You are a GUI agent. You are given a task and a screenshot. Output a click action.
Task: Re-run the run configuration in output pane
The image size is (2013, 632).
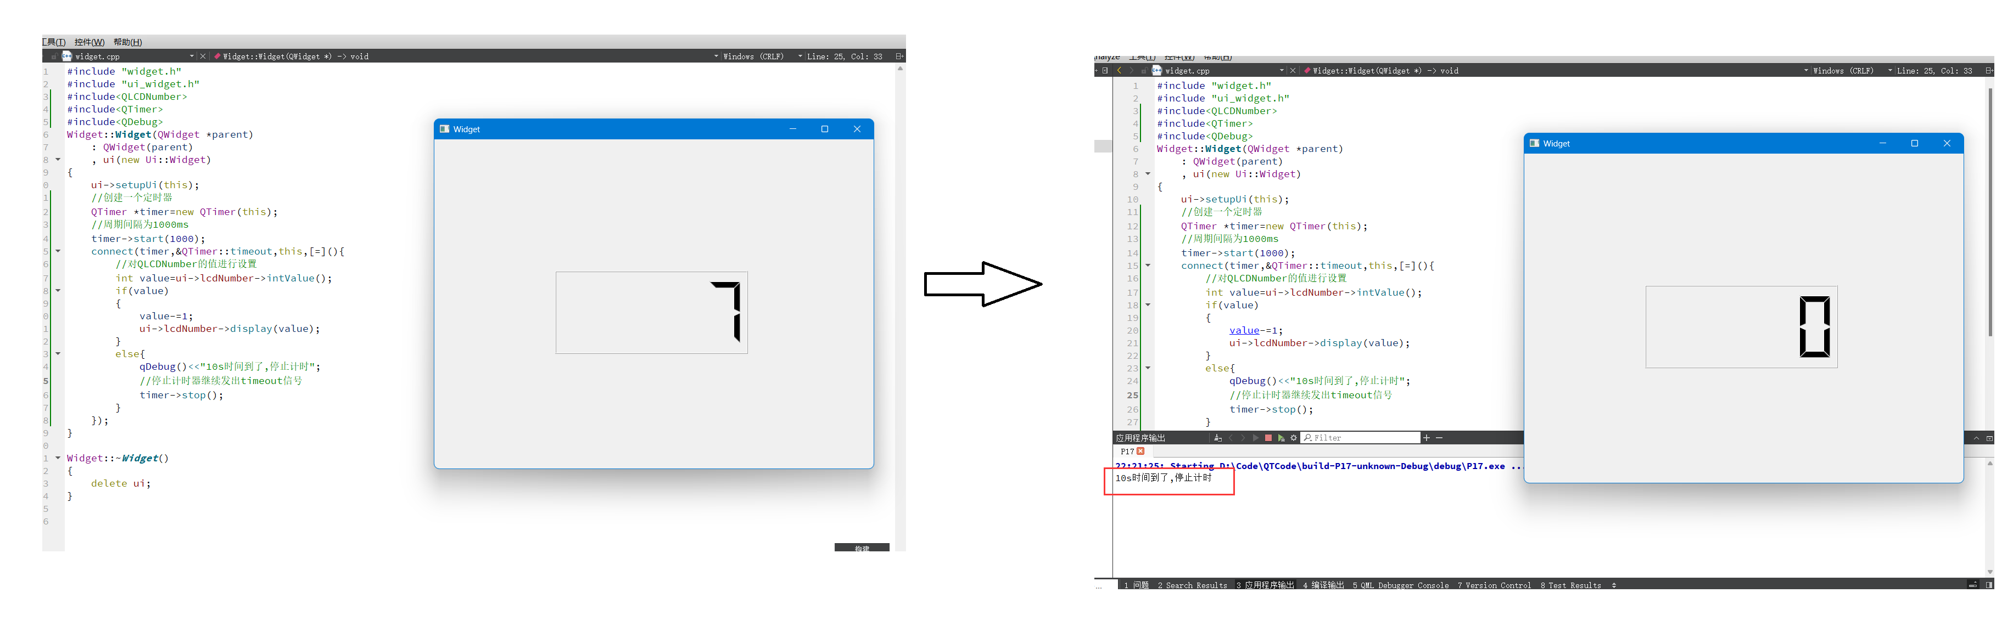(x=1256, y=437)
